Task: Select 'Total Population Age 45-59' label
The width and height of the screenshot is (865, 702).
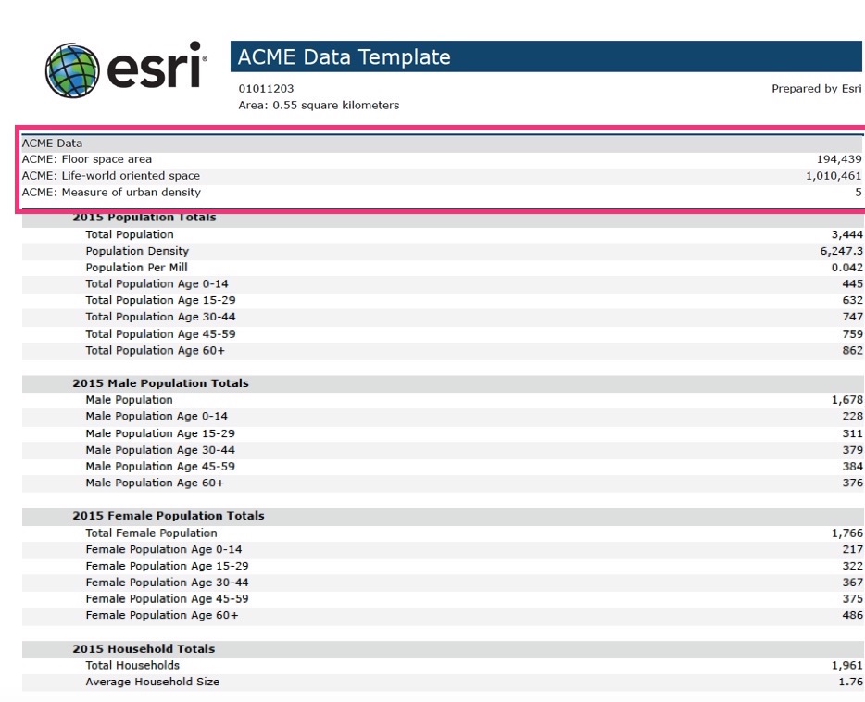Action: click(160, 334)
